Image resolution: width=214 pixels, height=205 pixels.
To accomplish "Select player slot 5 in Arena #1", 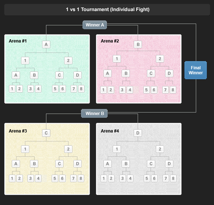I will 55,89.
